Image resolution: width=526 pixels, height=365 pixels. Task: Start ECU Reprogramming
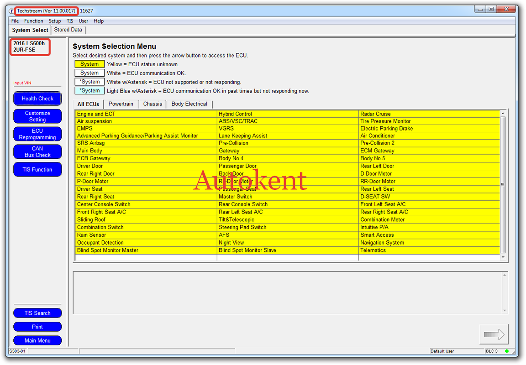(x=37, y=134)
